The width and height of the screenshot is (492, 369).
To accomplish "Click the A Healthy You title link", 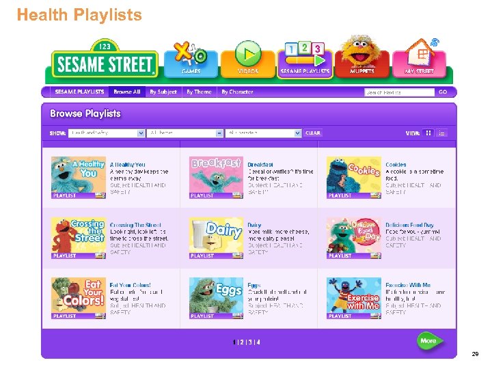I will (127, 165).
